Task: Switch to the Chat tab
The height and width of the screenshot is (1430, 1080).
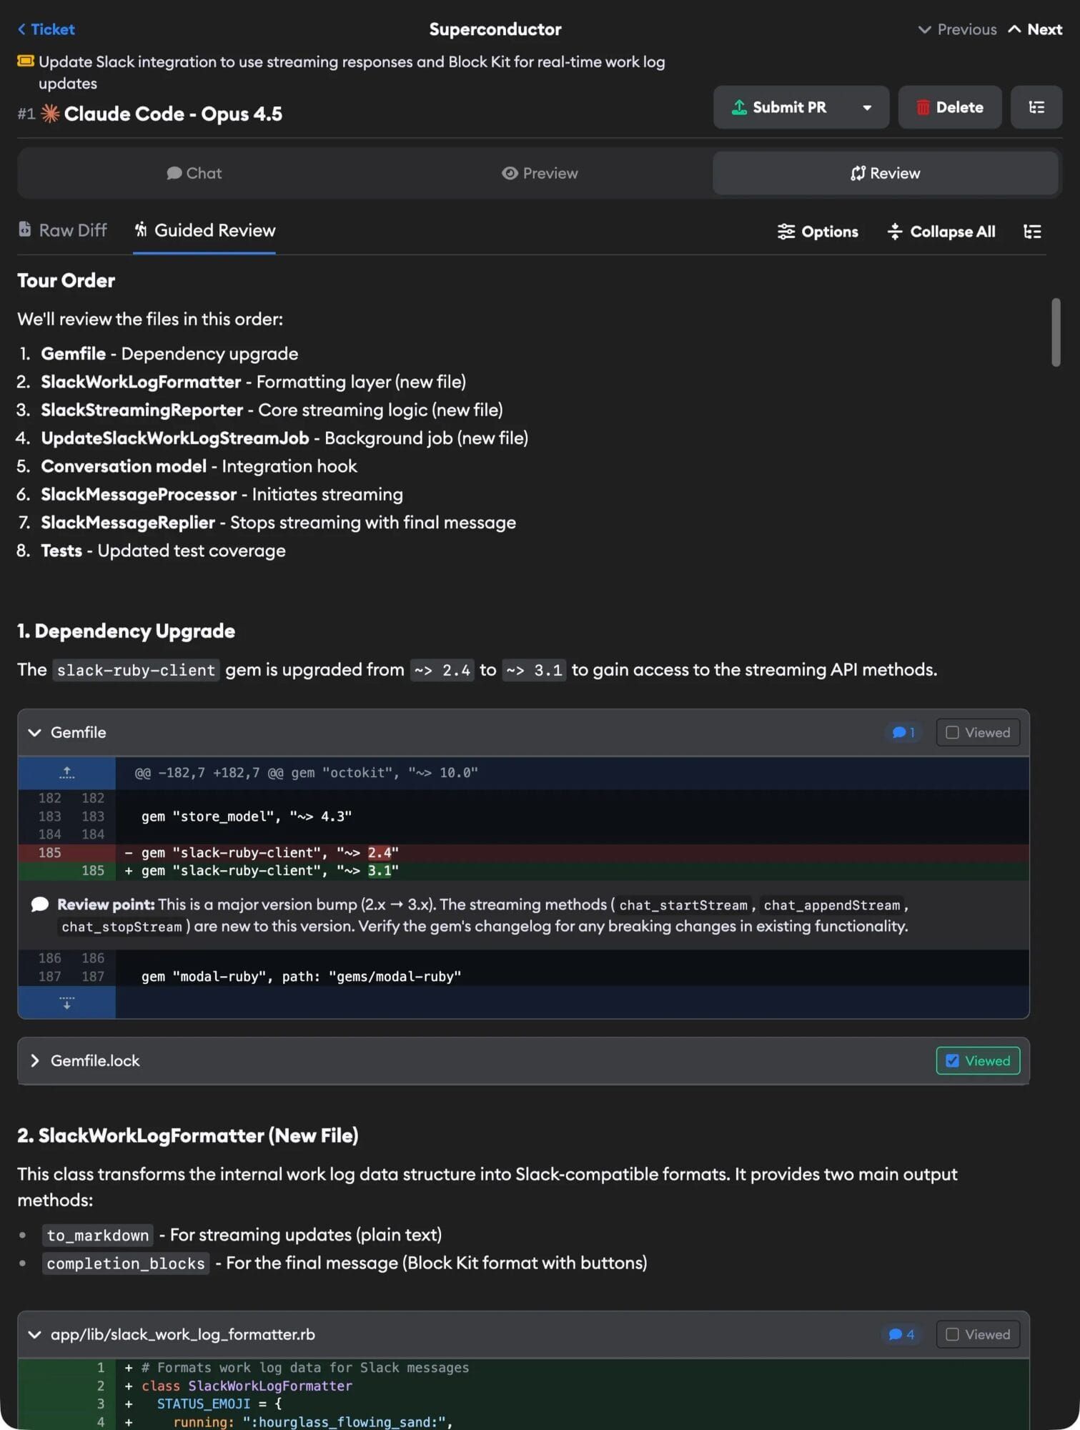Action: coord(194,173)
